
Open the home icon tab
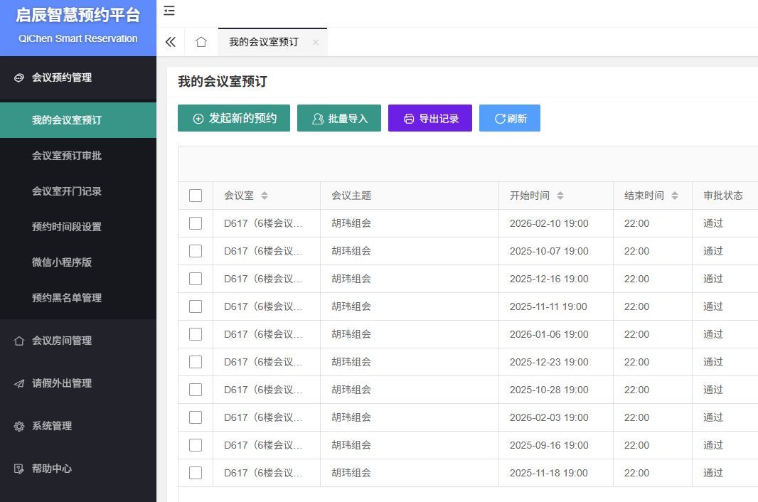[201, 42]
